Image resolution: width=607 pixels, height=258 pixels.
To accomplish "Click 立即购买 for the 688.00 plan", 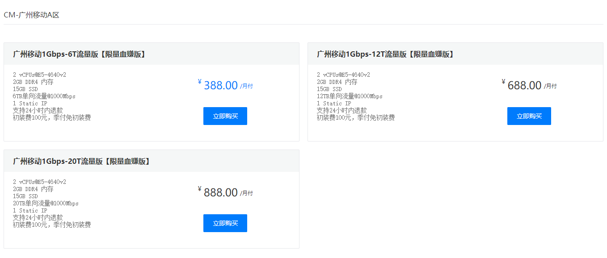I will 529,116.
